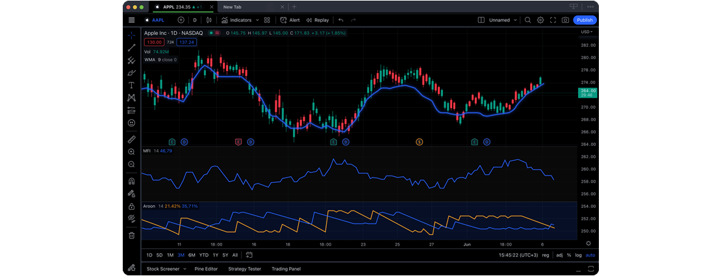Toggle log scale mode
Viewport: 721px width, 276px height.
579,255
